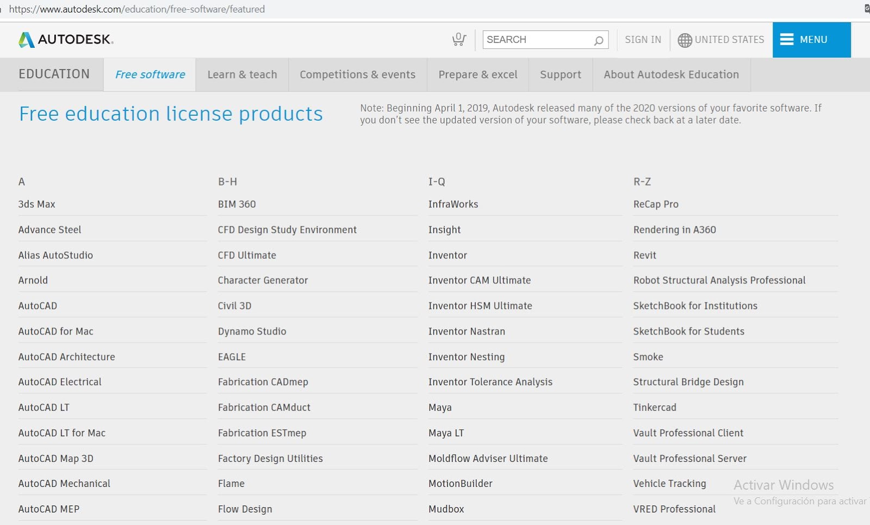Open AutoCAD LT for Mac

point(62,433)
